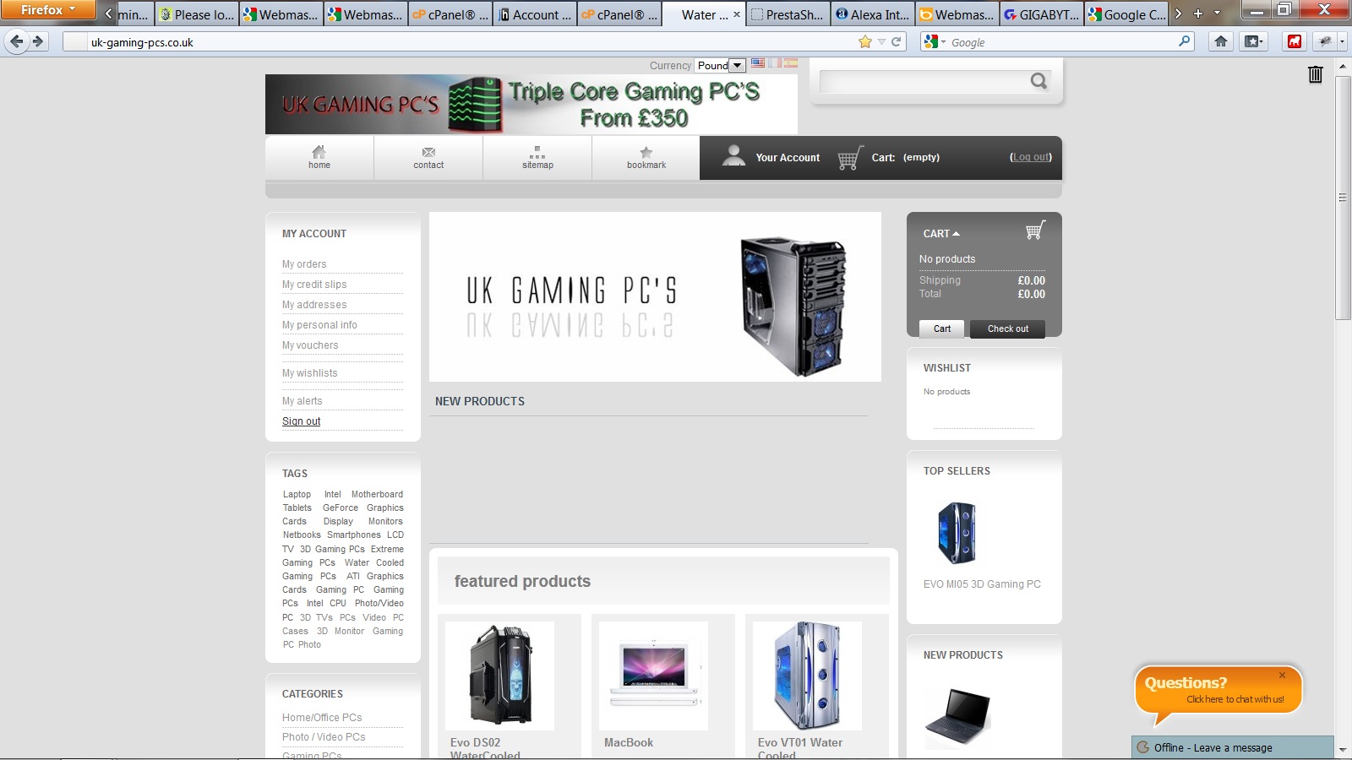The height and width of the screenshot is (760, 1352).
Task: Select the US flag language icon
Action: pyautogui.click(x=758, y=63)
